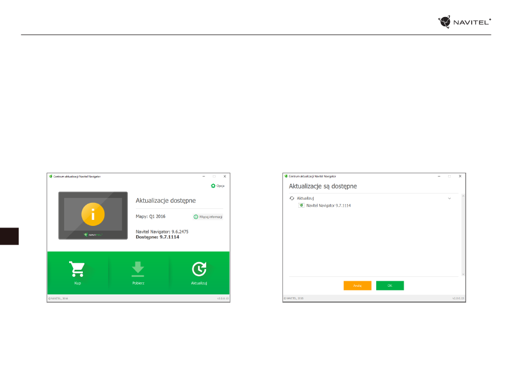Image resolution: width=521 pixels, height=369 pixels.
Task: Click the bold 'Dostępne: 9.7.1114' text
Action: [157, 237]
